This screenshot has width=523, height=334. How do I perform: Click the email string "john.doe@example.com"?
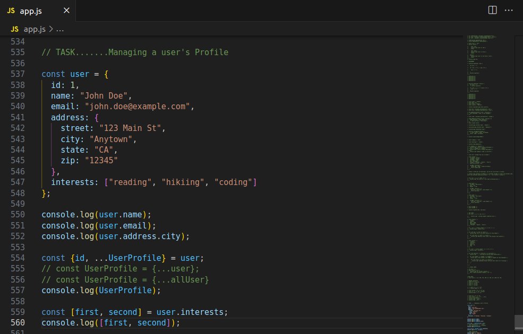point(137,106)
